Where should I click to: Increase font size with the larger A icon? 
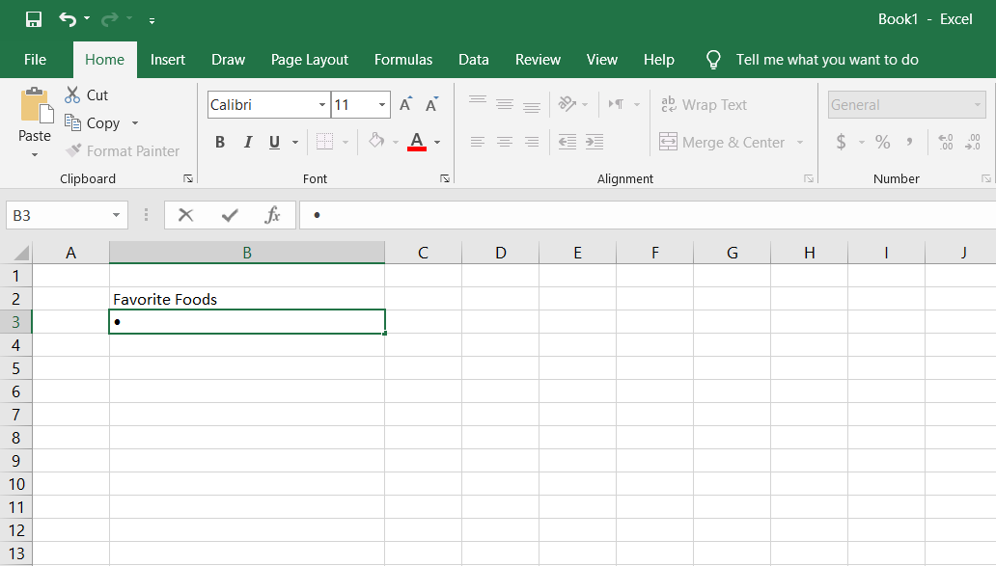(405, 104)
